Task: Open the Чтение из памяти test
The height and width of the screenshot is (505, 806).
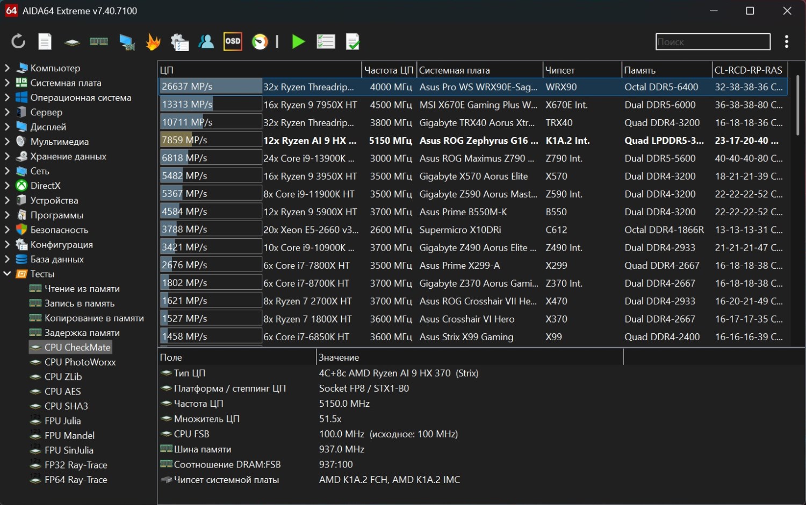Action: tap(82, 289)
